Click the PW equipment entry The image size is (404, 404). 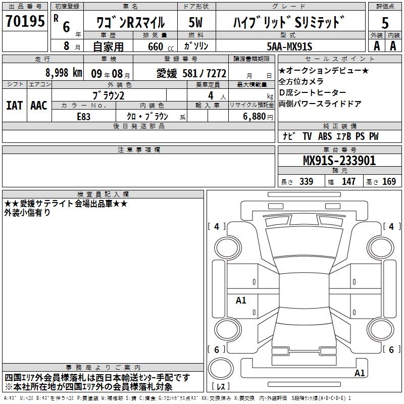coord(374,136)
